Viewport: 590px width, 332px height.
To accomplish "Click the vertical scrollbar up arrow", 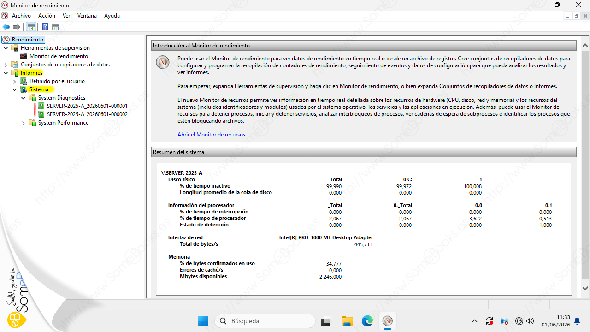I will 585,46.
